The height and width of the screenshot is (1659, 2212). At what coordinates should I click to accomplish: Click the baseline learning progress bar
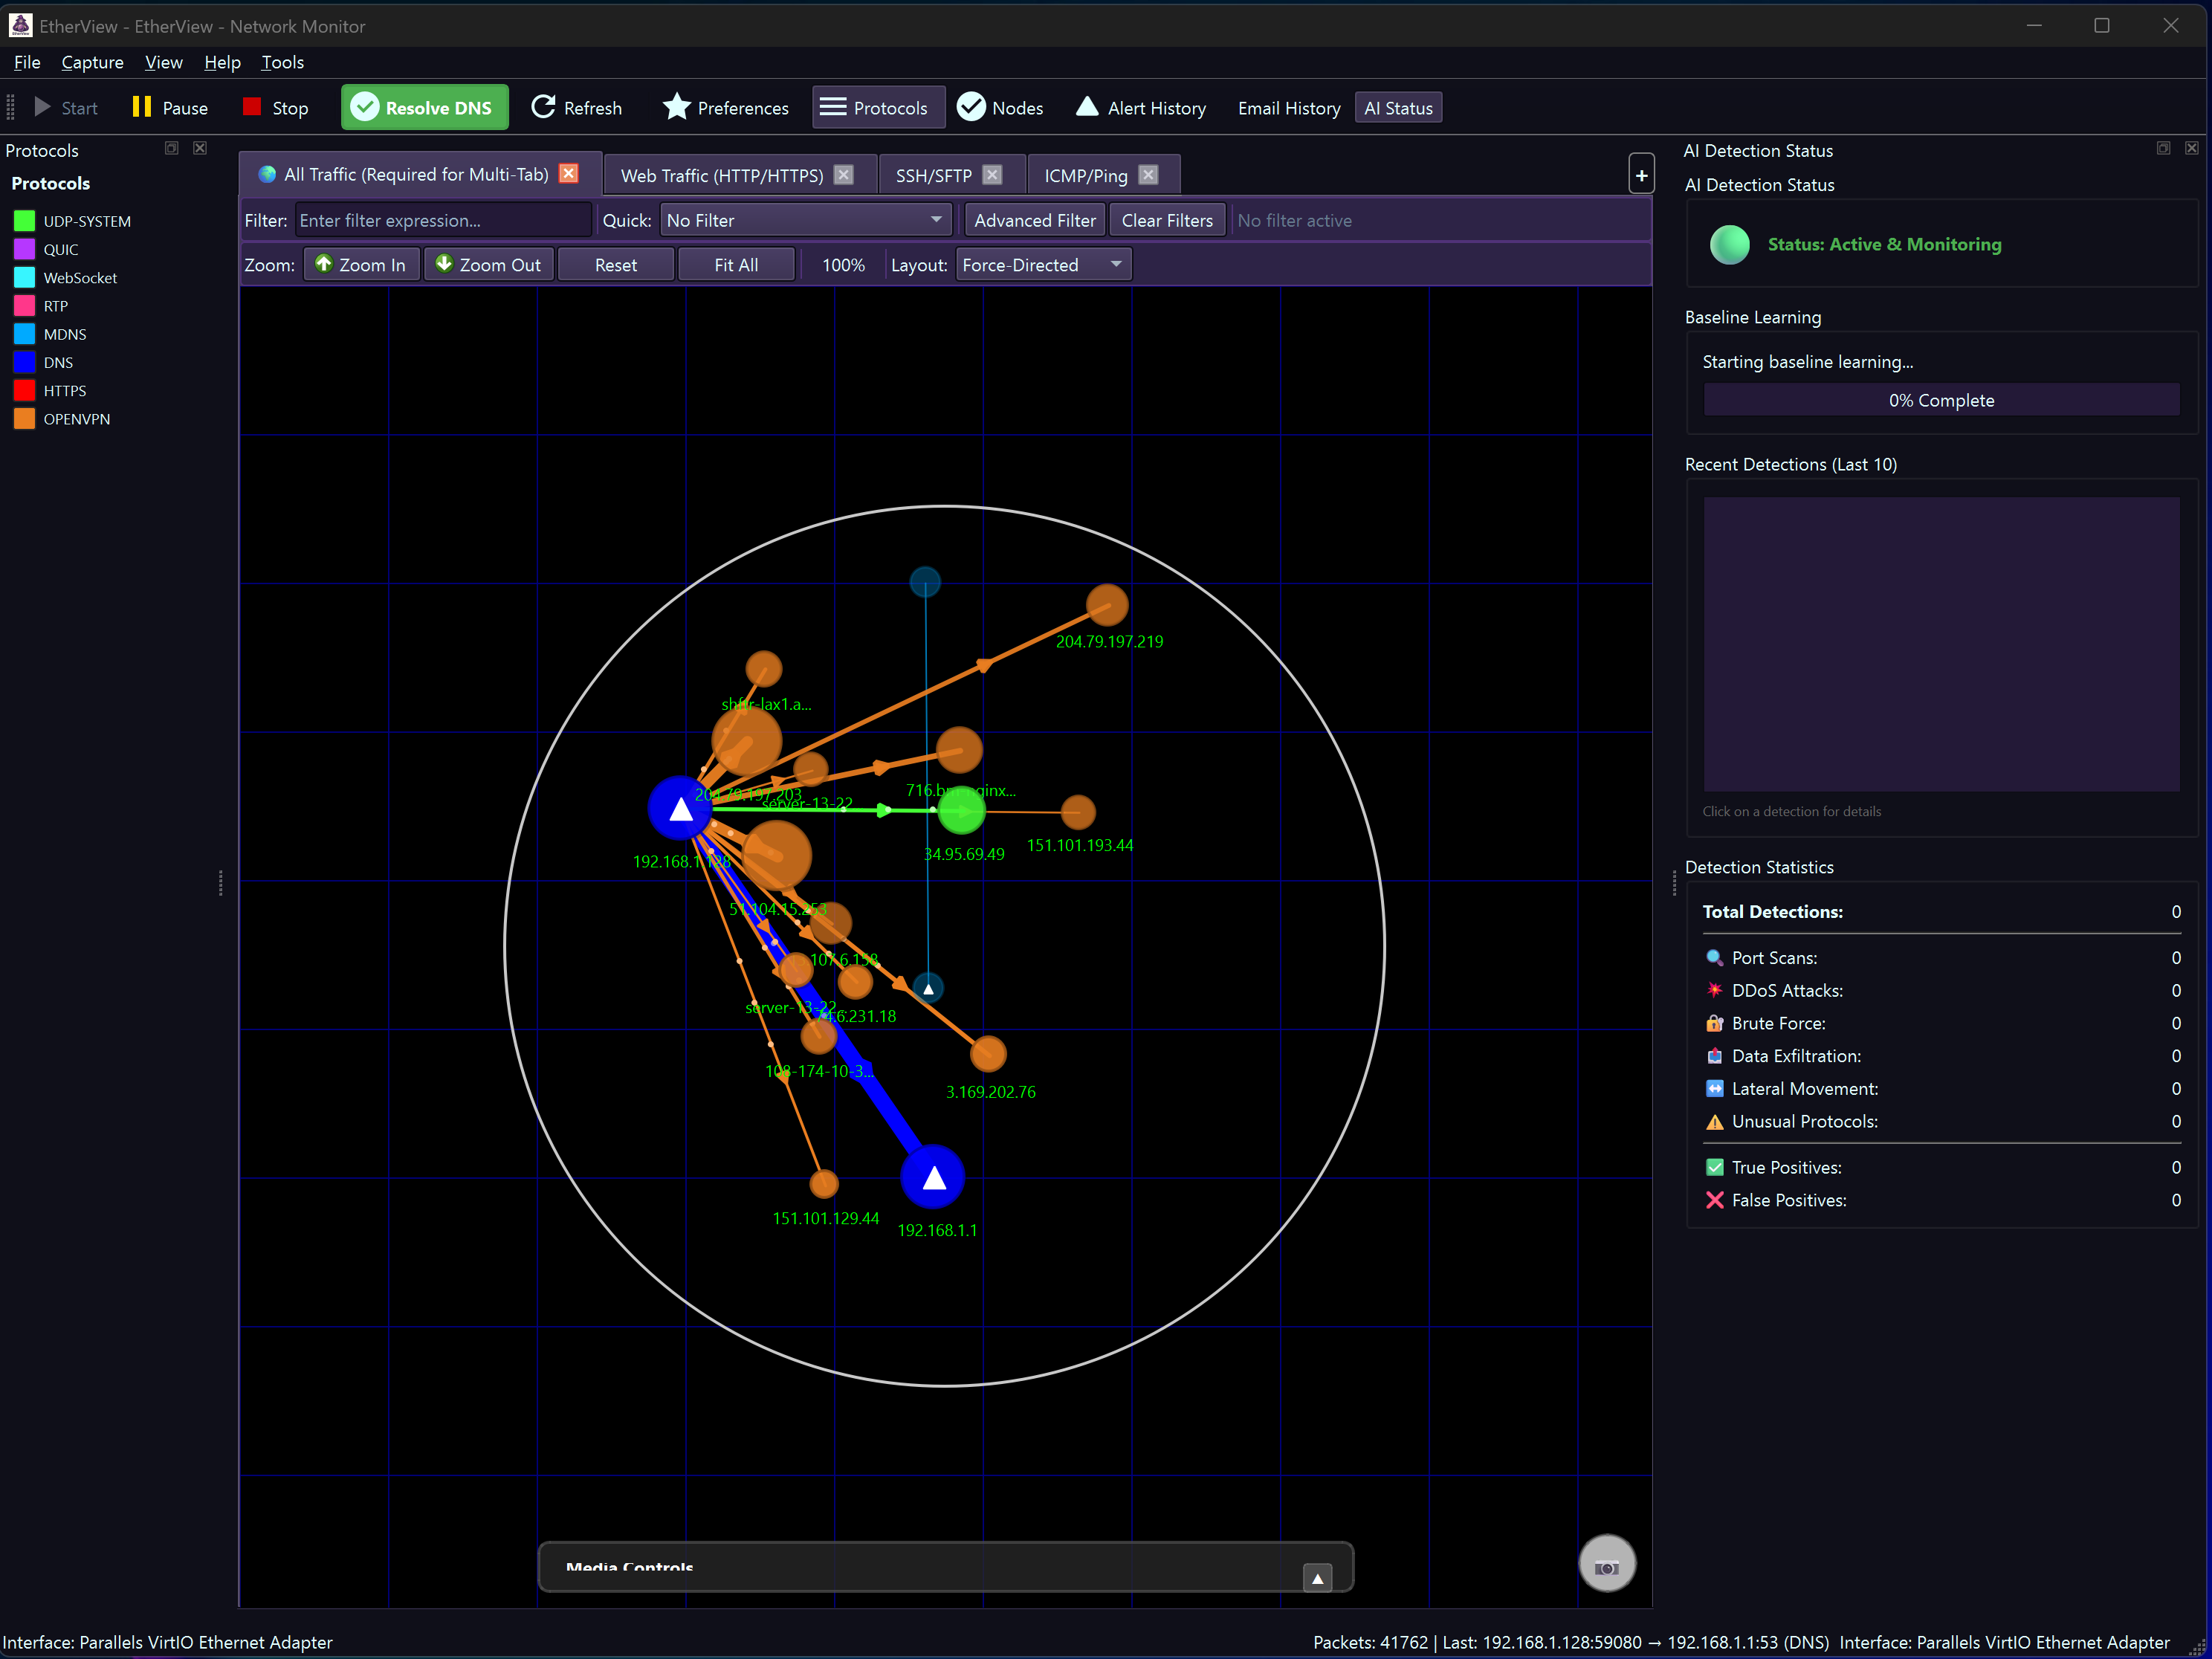(x=1940, y=399)
